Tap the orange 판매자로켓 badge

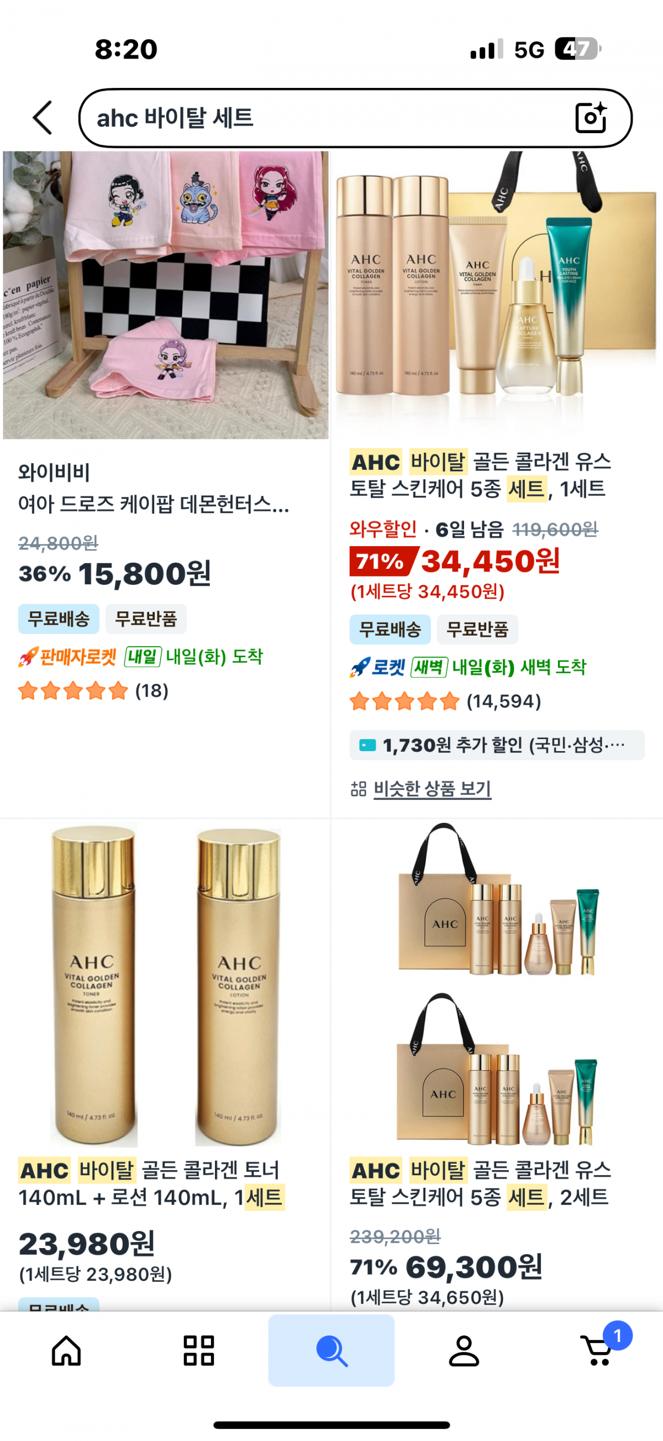point(67,656)
